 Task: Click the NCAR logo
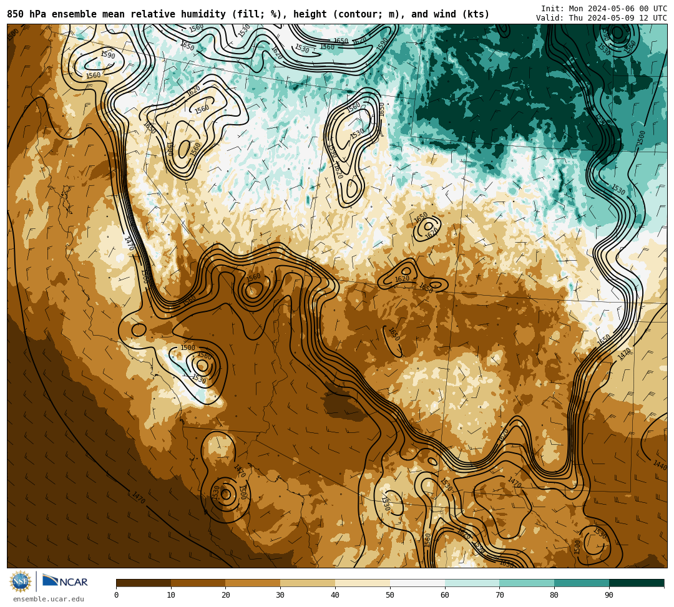point(66,581)
